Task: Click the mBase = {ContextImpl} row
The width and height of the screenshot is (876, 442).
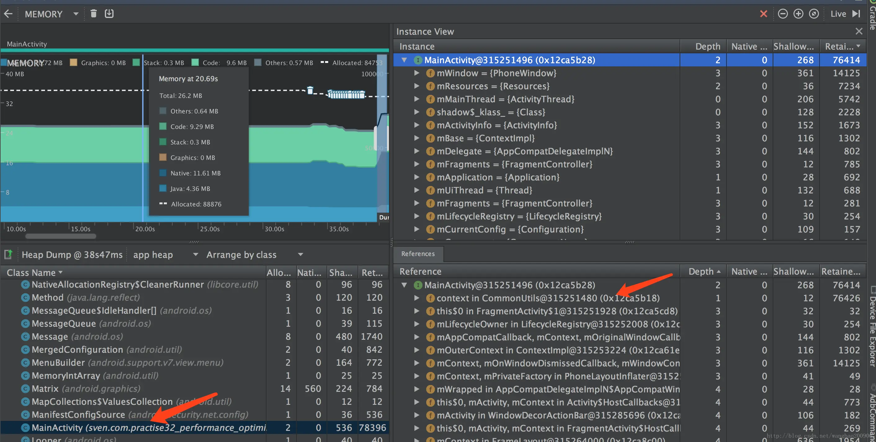Action: (x=630, y=138)
